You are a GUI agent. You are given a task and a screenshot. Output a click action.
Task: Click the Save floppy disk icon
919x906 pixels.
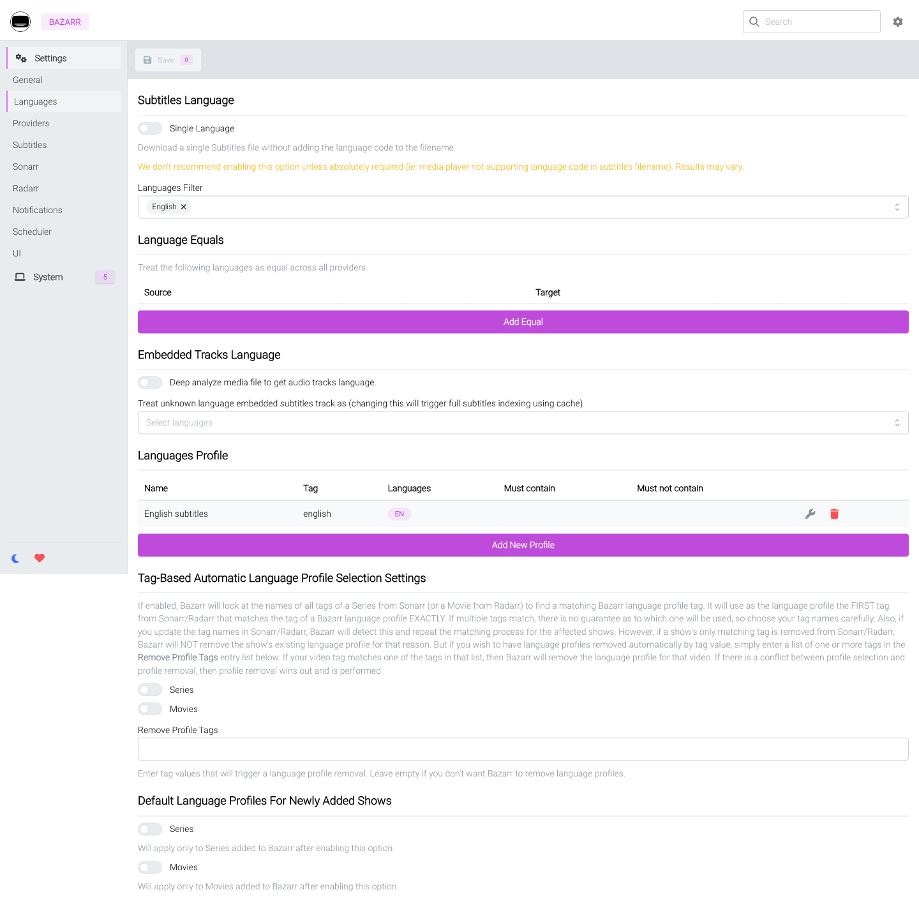click(147, 60)
